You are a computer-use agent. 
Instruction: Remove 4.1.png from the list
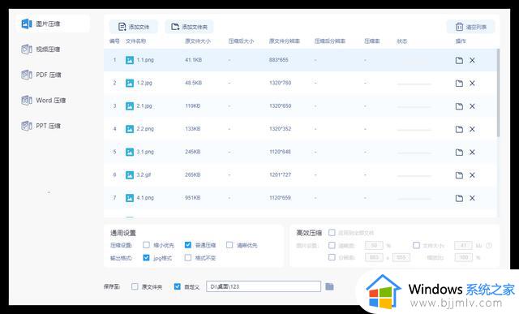[x=472, y=198]
